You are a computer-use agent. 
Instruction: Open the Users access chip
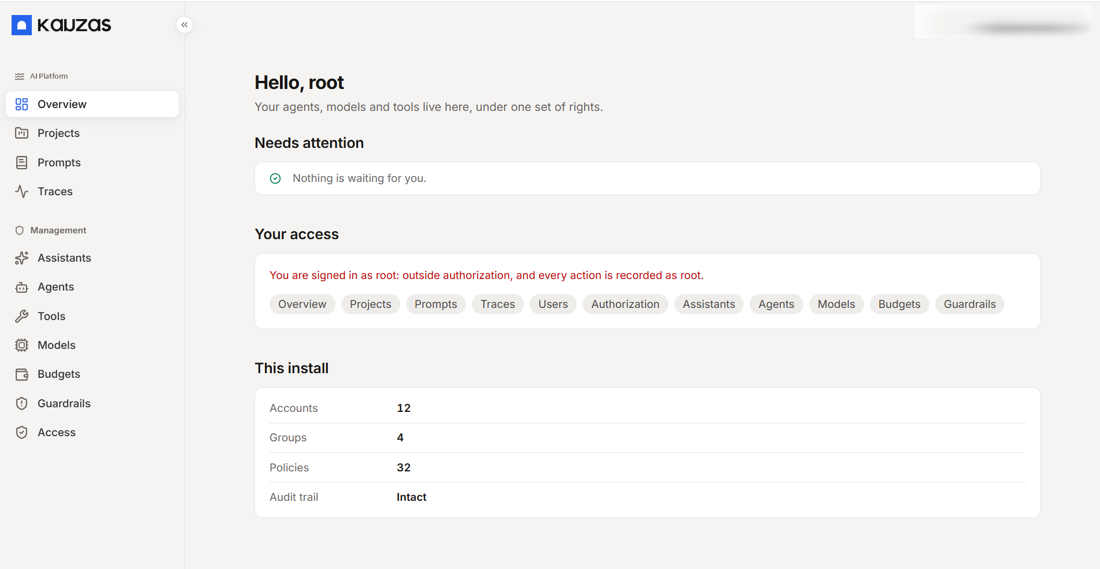tap(553, 304)
